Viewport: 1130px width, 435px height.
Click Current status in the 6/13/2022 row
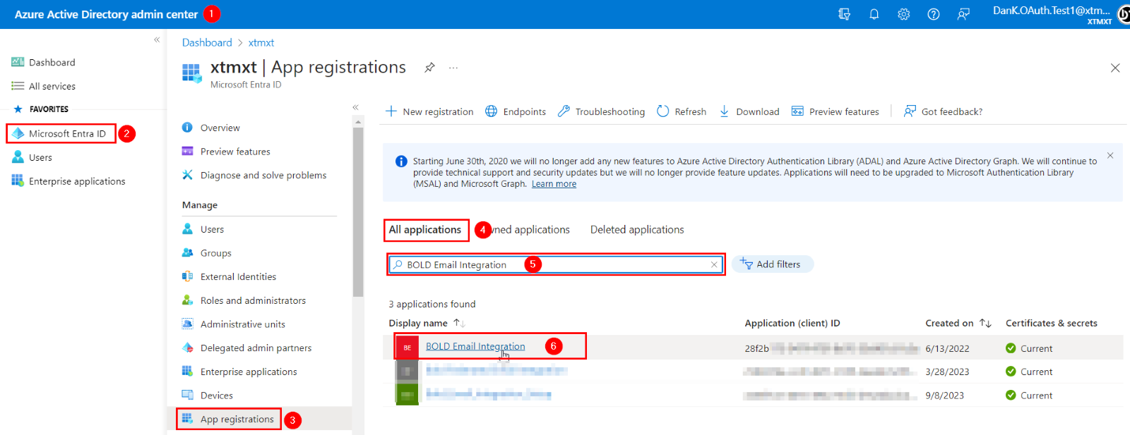click(x=1029, y=348)
